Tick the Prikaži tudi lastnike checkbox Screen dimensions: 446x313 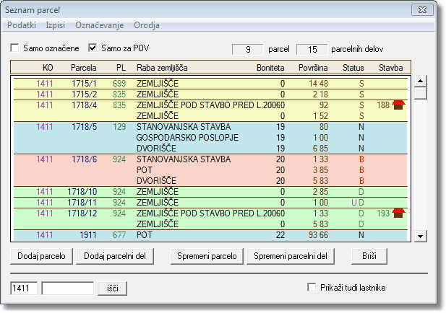(312, 288)
